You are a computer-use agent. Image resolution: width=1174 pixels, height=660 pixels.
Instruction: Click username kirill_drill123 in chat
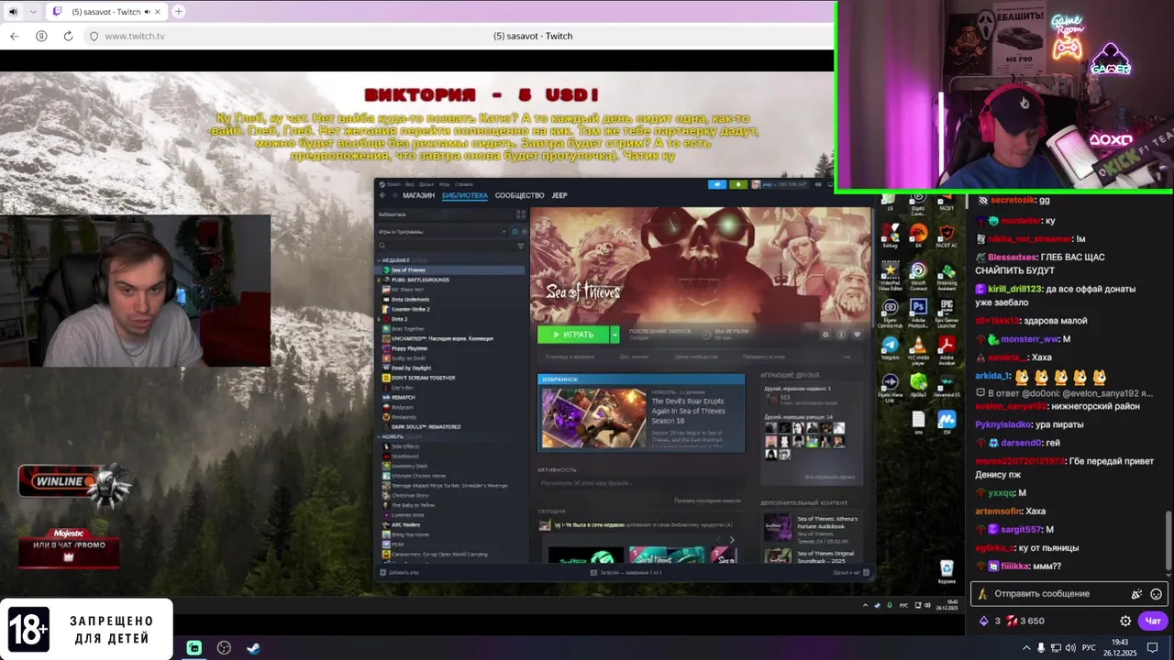[1014, 290]
